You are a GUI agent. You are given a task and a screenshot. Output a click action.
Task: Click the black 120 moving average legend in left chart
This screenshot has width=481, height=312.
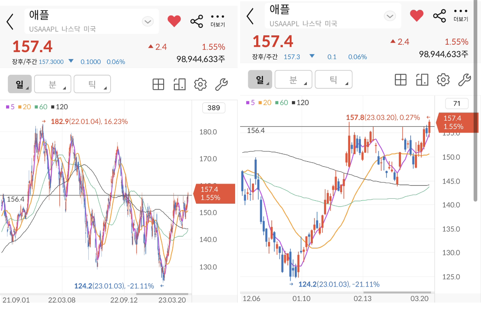point(60,107)
